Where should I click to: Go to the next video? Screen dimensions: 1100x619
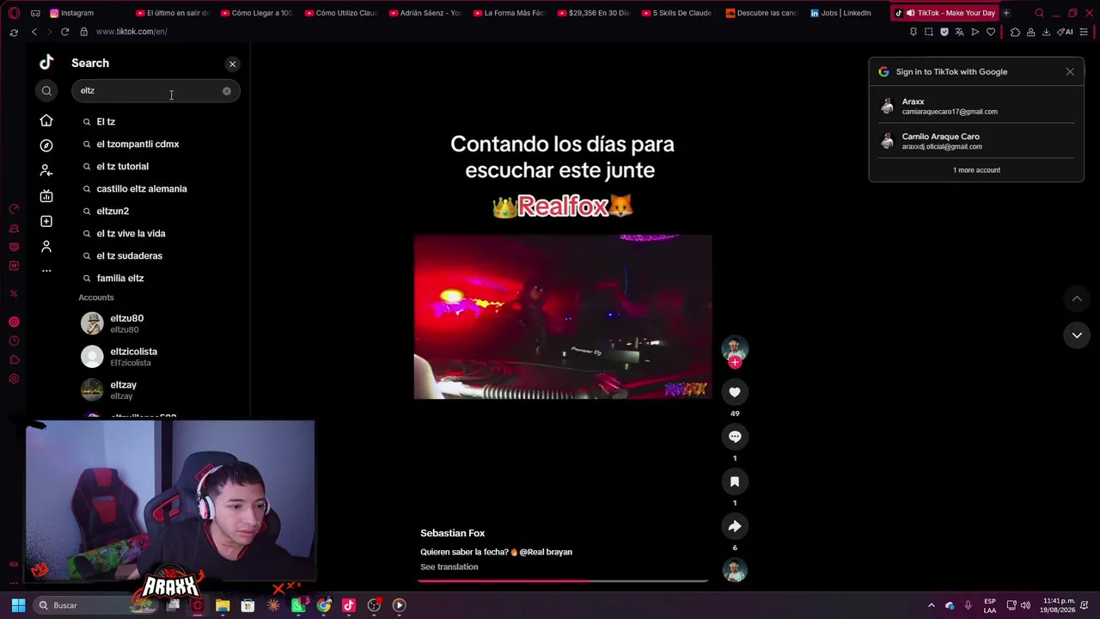(1077, 335)
